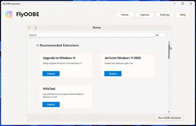Click the FlyOOBE app name heading

click(x=28, y=14)
